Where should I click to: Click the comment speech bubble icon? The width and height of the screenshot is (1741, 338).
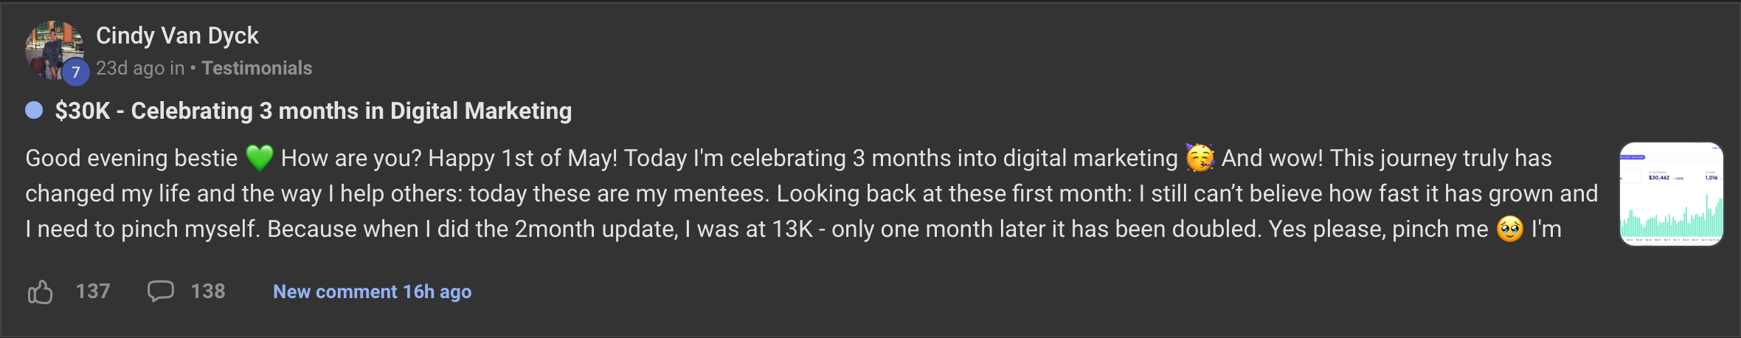point(160,291)
